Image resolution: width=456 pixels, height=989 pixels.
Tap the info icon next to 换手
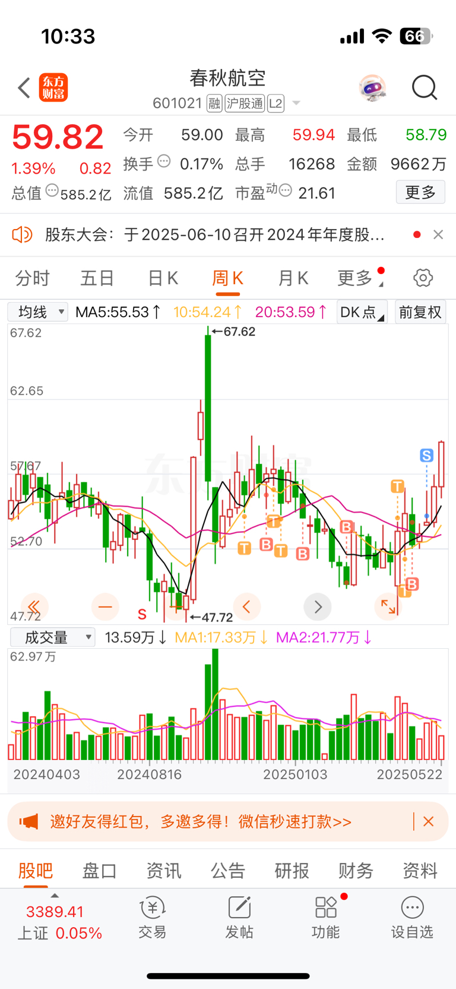pyautogui.click(x=164, y=161)
